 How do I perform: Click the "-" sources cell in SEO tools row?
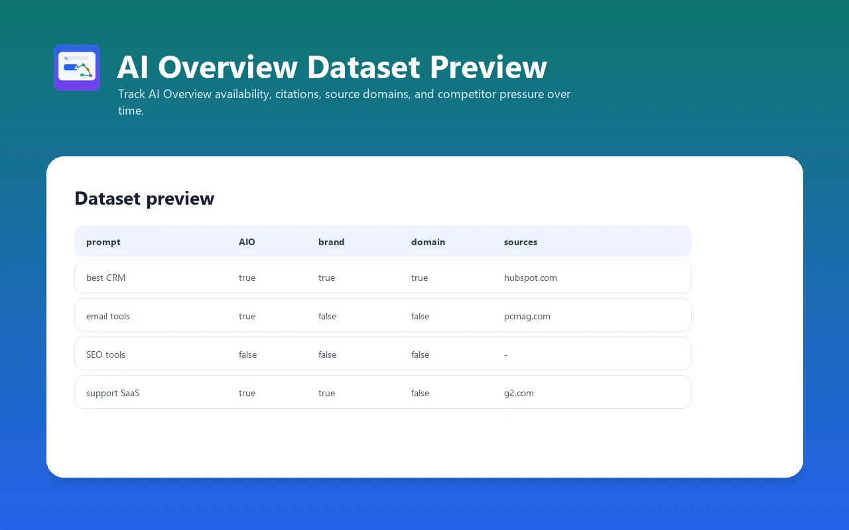(506, 354)
